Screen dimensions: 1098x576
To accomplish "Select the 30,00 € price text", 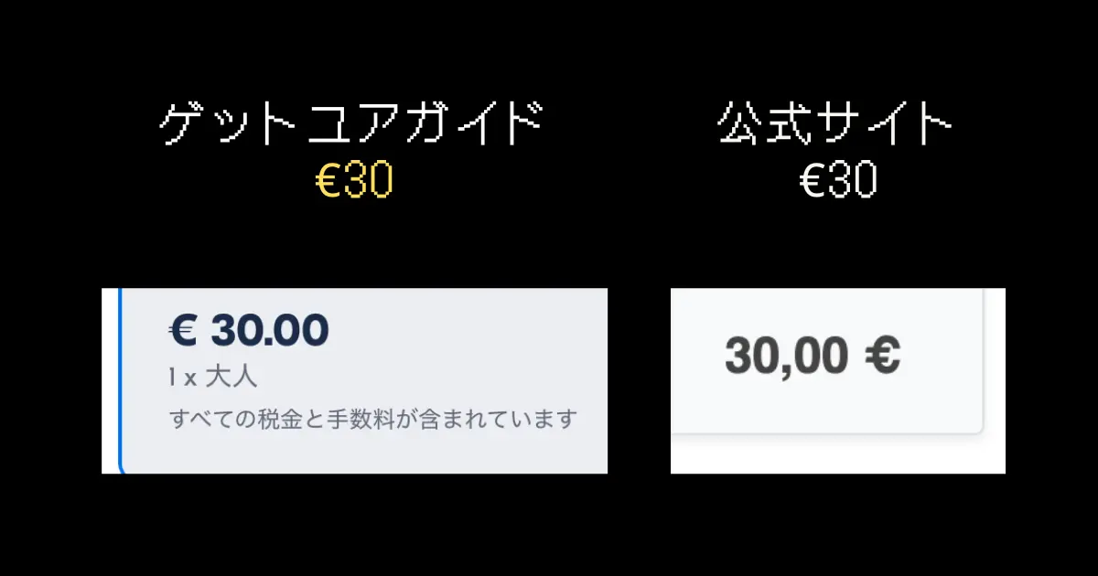I will [813, 355].
